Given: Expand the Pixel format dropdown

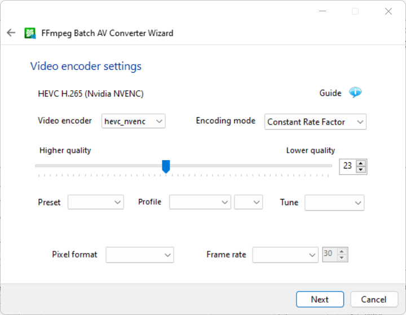Looking at the screenshot, I should pos(140,255).
